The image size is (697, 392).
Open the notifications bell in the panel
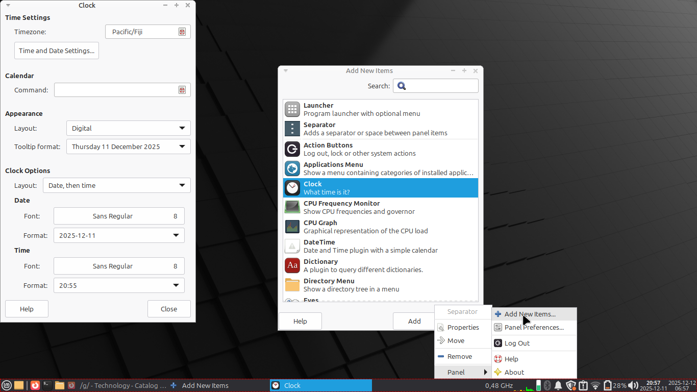pyautogui.click(x=558, y=385)
